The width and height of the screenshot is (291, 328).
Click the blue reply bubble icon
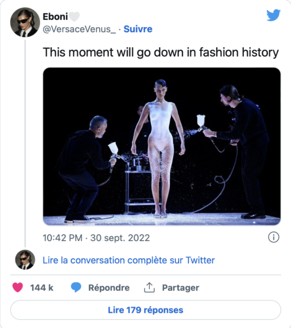click(76, 287)
